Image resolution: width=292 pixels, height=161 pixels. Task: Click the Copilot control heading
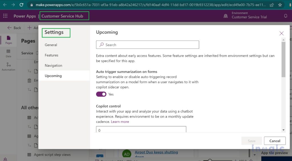108,106
